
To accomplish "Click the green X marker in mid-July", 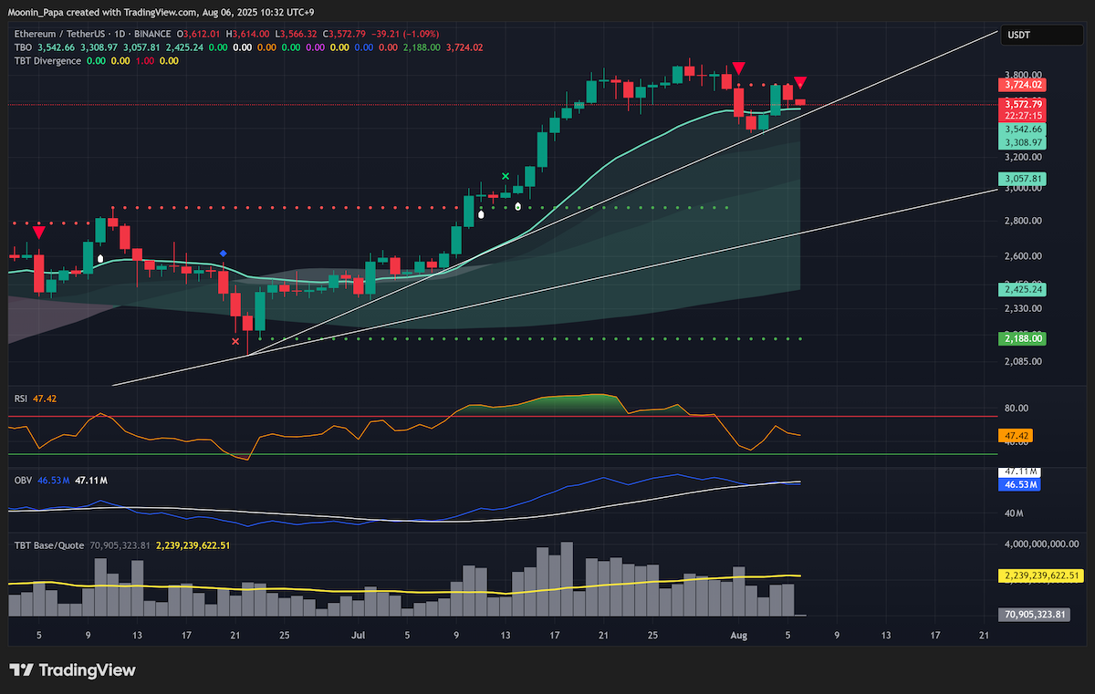I will point(505,176).
